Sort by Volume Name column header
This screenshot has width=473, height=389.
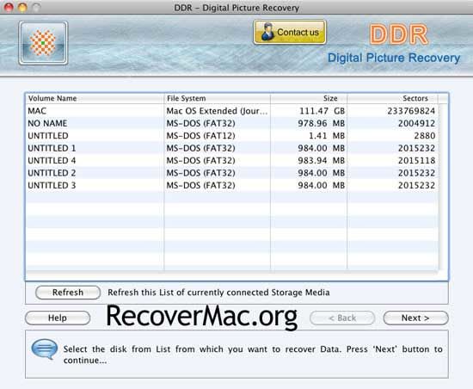[95, 98]
